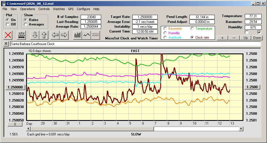The height and width of the screenshot is (143, 267).
Task: Click the MicroSet title bar app icon
Action: point(4,4)
